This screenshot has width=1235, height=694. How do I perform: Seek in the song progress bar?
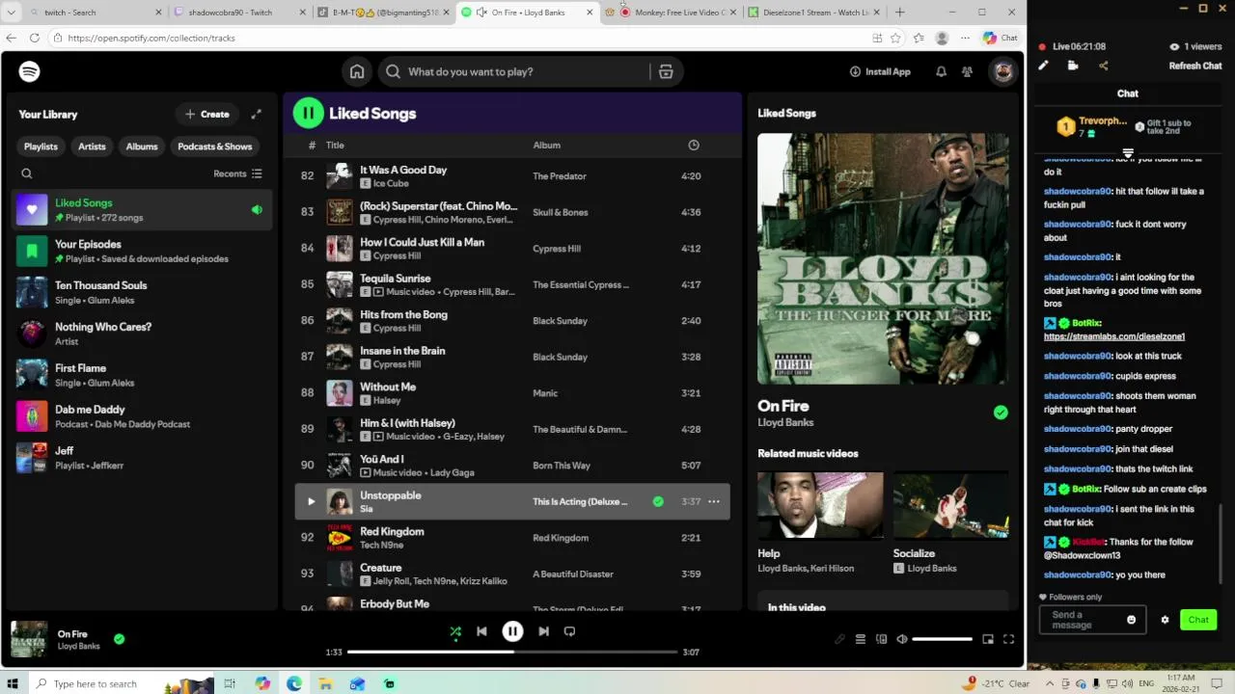pos(512,652)
